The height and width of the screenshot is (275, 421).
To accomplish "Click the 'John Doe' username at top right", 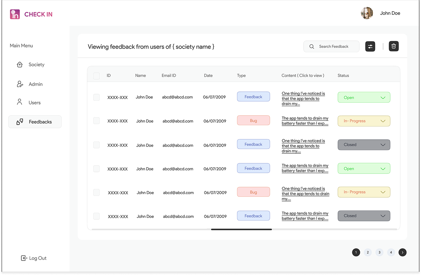I will tap(390, 13).
